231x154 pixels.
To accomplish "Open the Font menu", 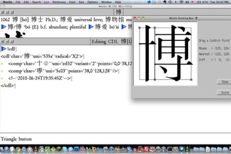I will (x=72, y=2).
